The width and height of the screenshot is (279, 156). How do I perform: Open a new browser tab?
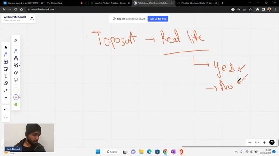pyautogui.click(x=223, y=3)
